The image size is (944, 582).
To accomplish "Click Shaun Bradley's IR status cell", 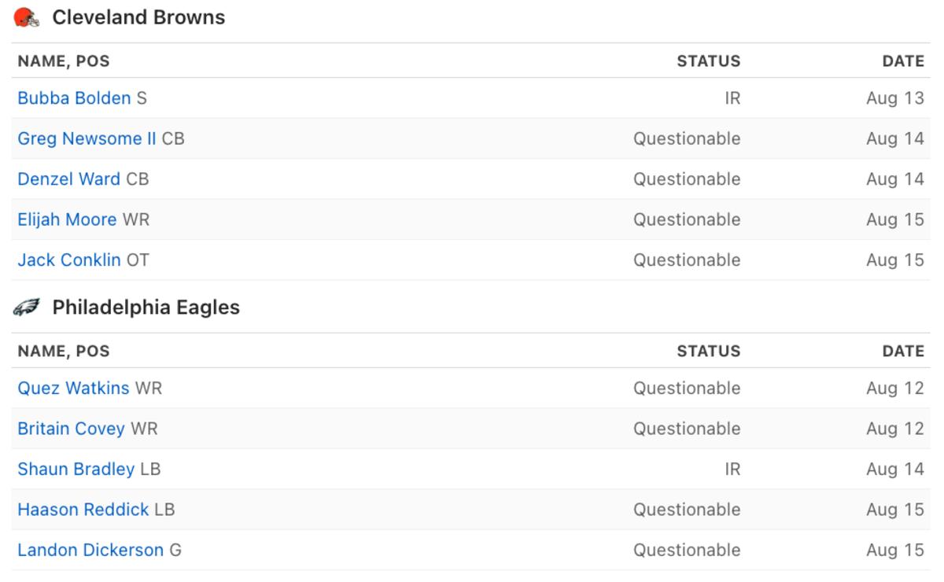I will click(x=732, y=470).
